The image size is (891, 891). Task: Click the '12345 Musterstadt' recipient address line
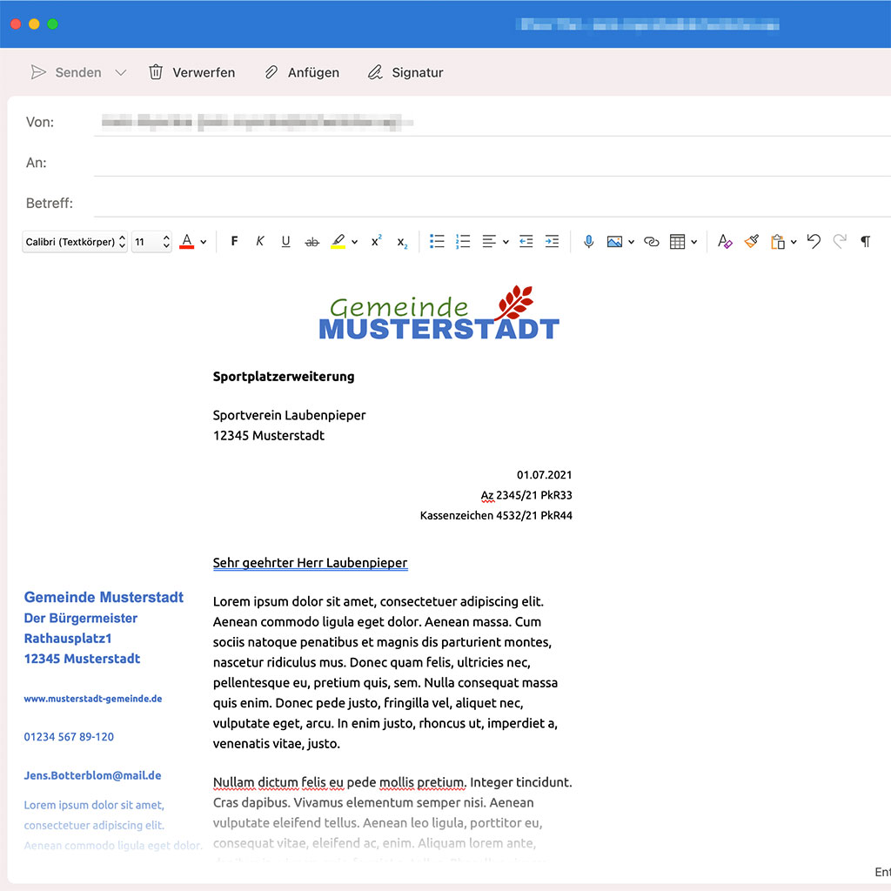click(x=269, y=436)
